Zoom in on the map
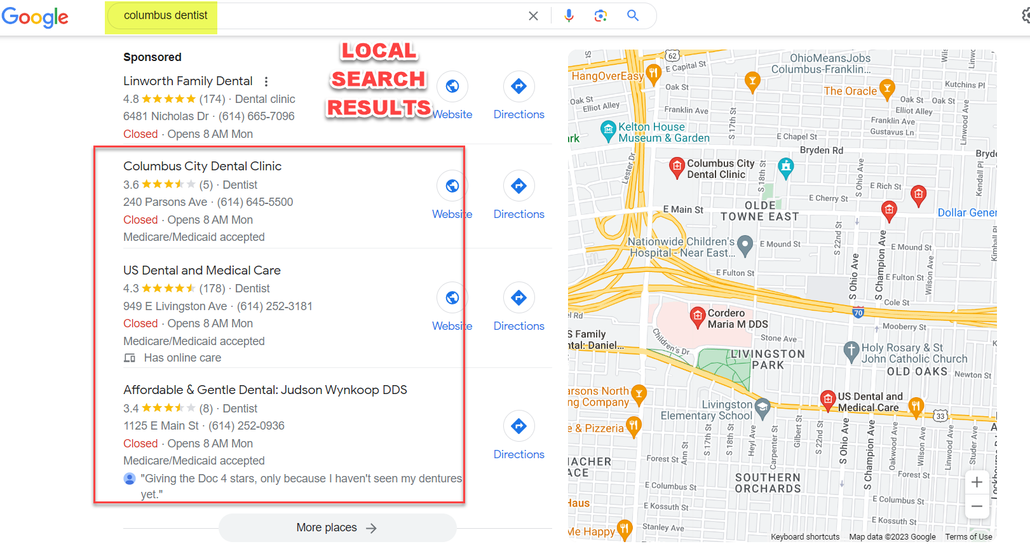Image resolution: width=1030 pixels, height=551 pixels. pos(977,482)
